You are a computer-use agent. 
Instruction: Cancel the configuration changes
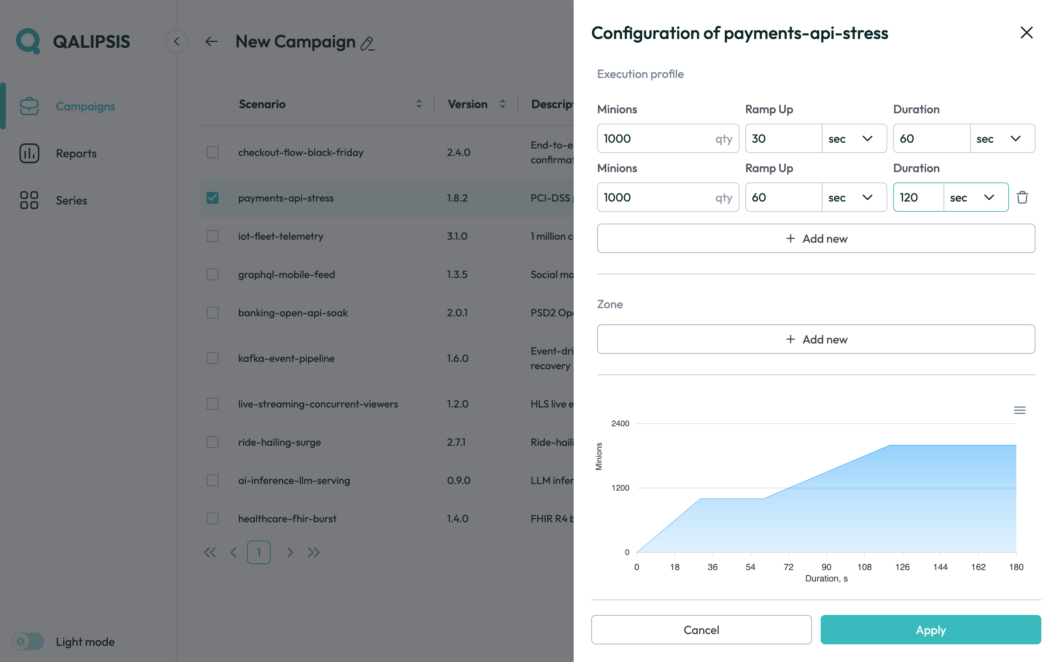[x=701, y=630]
